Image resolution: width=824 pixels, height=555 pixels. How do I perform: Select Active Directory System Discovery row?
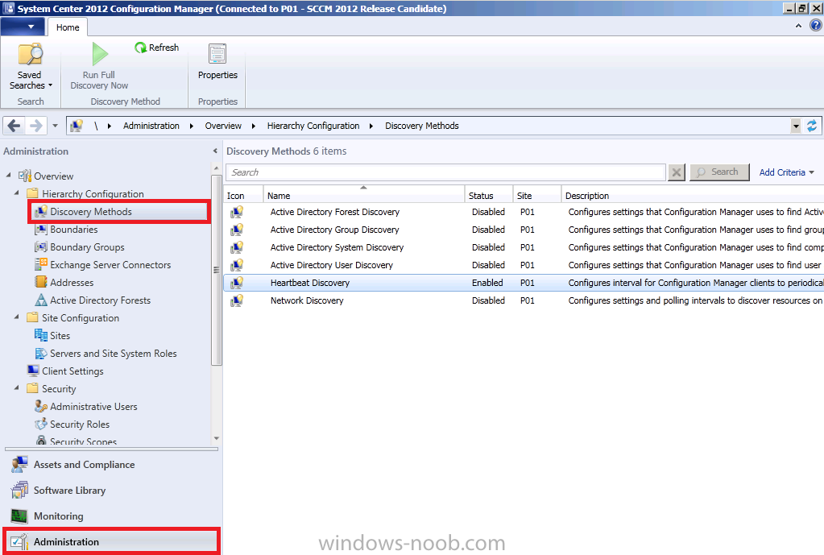pos(524,247)
